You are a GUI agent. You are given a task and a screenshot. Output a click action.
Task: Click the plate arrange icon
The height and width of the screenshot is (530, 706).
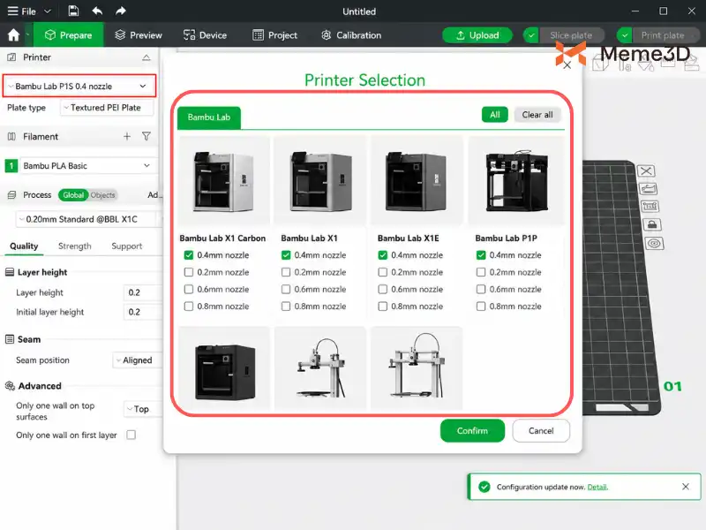point(650,207)
